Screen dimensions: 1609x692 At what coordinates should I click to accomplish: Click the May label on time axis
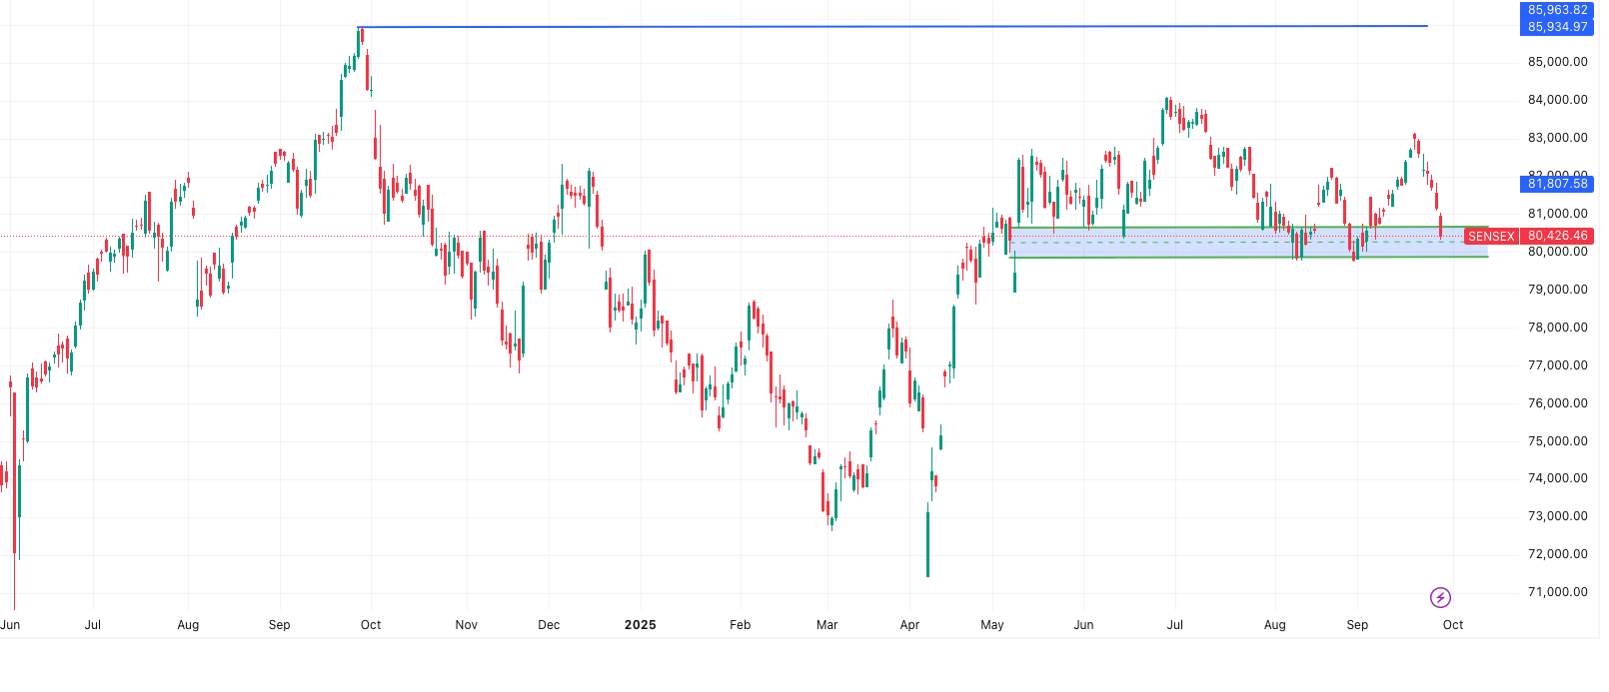(992, 625)
